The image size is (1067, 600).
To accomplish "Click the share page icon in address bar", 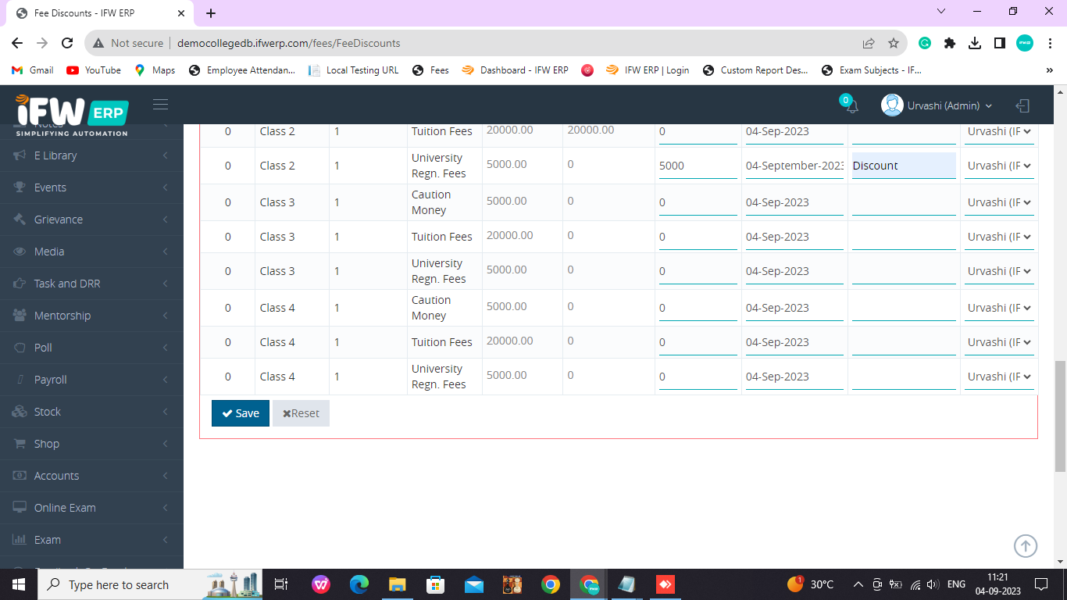I will [x=869, y=43].
